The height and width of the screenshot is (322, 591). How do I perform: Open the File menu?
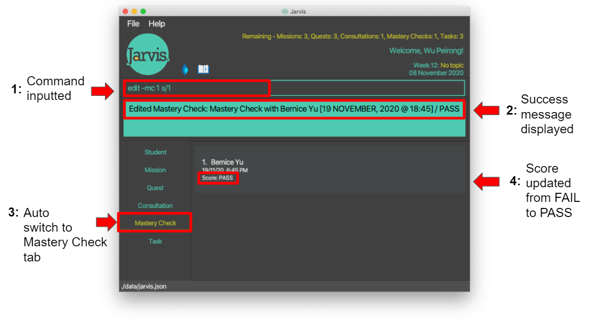[x=133, y=24]
